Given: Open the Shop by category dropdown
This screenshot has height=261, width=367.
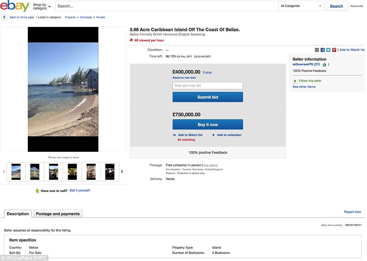Looking at the screenshot, I should 42,6.
